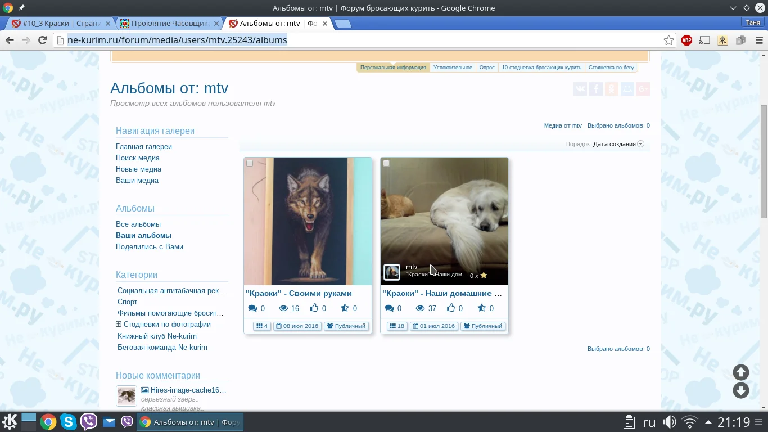Tick the checkbox on the dog album
Viewport: 768px width, 432px height.
coord(386,163)
